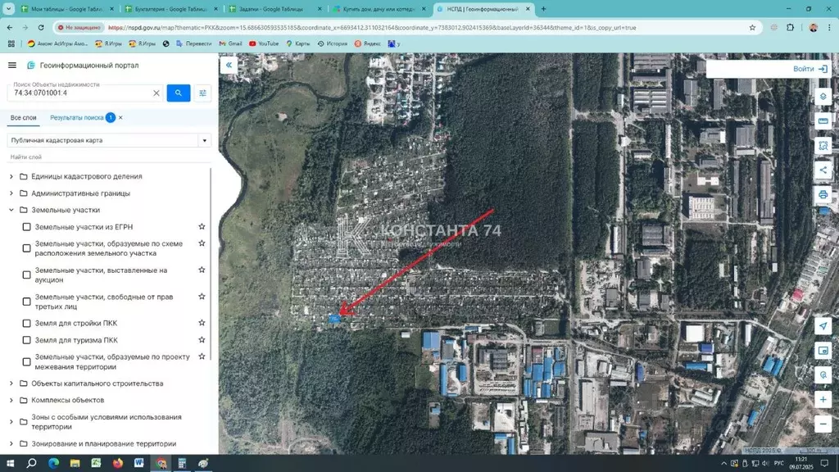Switch to 'Все слои' tab
The image size is (839, 472).
[x=24, y=118]
